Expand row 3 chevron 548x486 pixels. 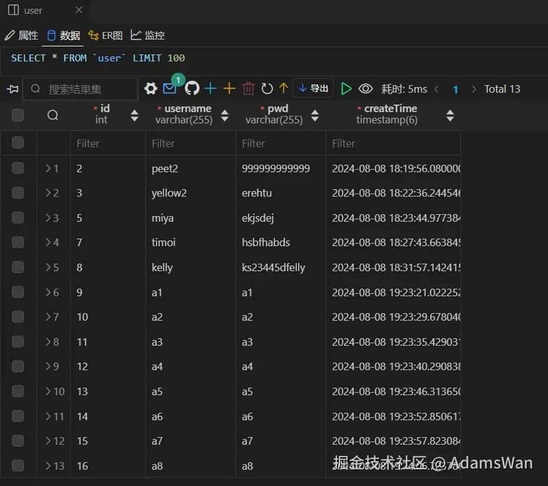pyautogui.click(x=48, y=218)
